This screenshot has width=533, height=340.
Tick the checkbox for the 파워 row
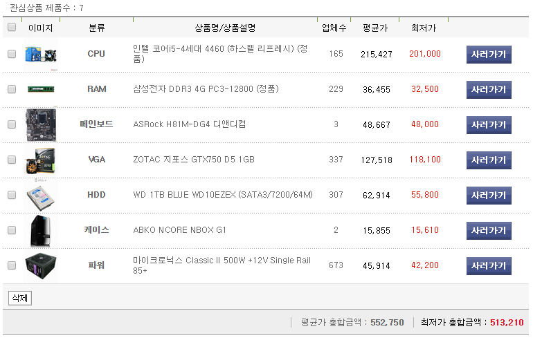click(11, 265)
